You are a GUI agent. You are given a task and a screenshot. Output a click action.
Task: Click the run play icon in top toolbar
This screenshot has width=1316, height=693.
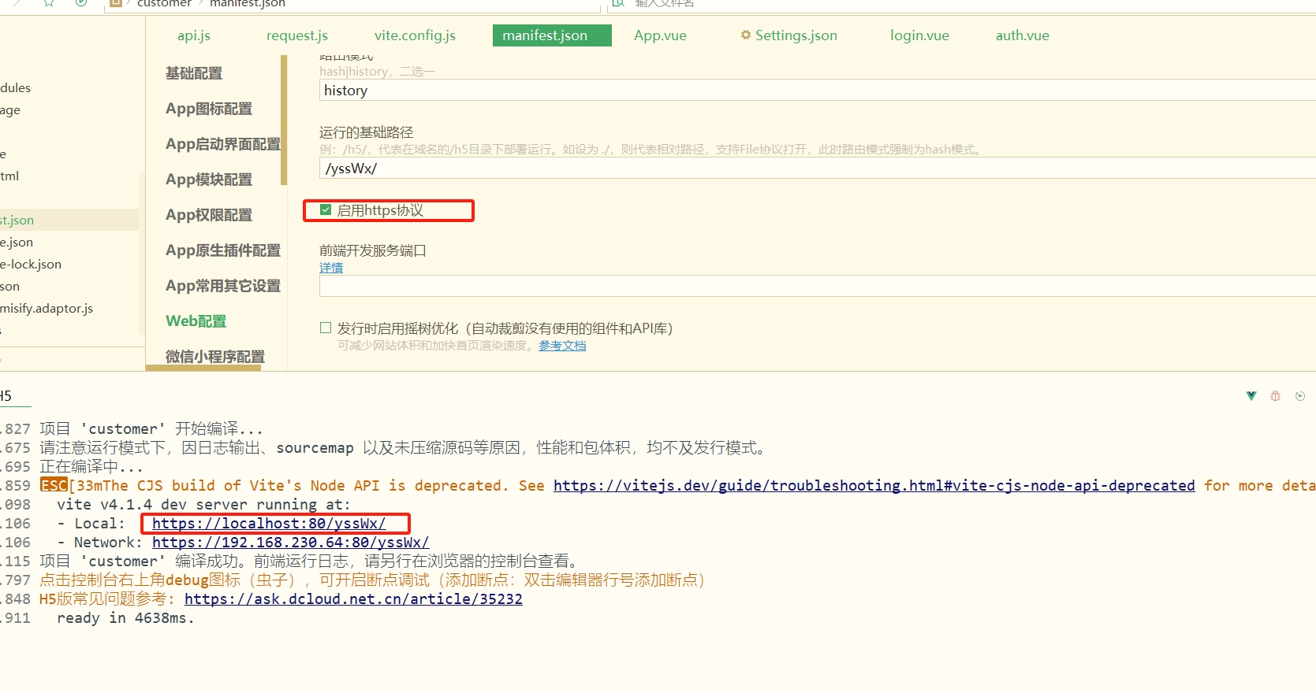[x=81, y=3]
